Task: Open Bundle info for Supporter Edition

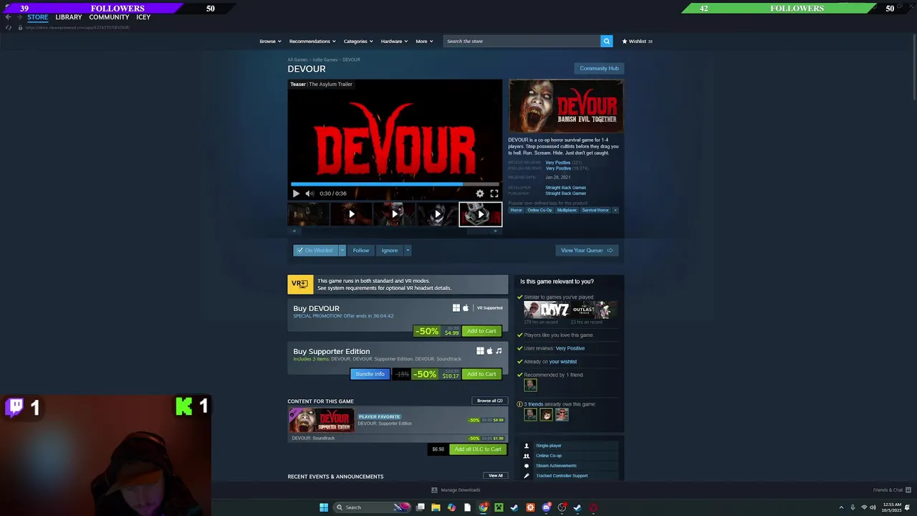Action: tap(370, 374)
